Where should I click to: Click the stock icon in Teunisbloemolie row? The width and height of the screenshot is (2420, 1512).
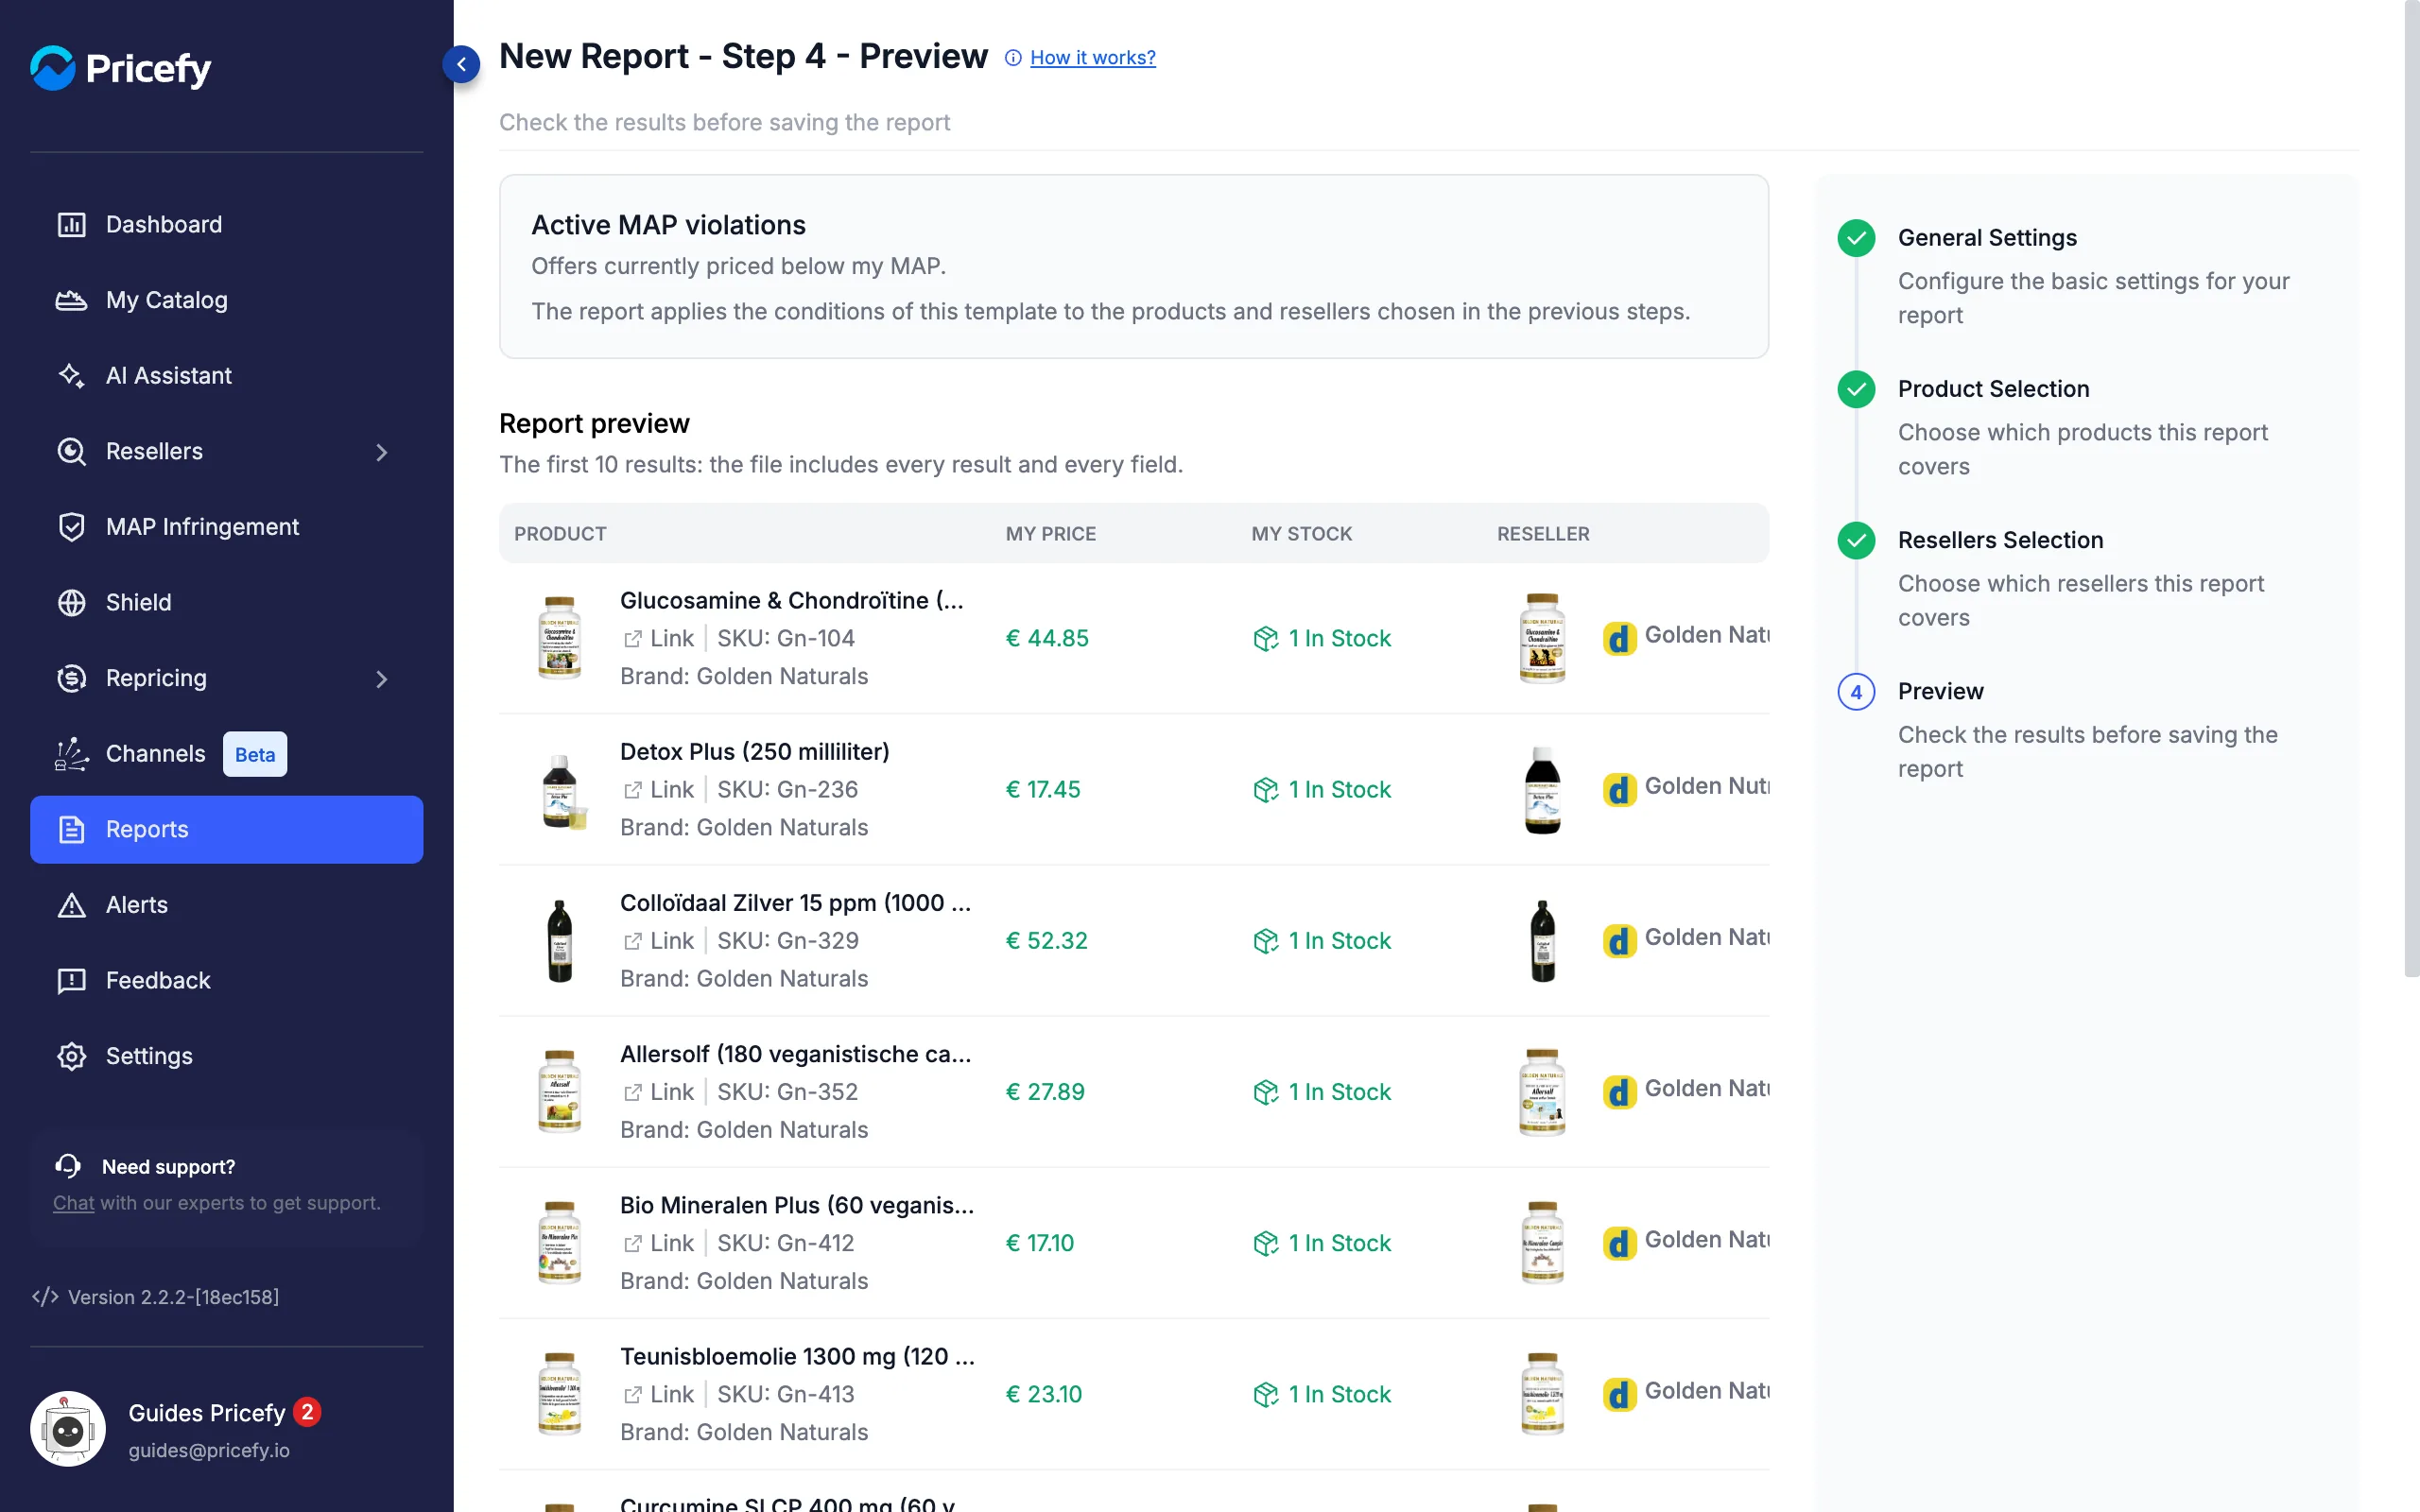(x=1266, y=1394)
